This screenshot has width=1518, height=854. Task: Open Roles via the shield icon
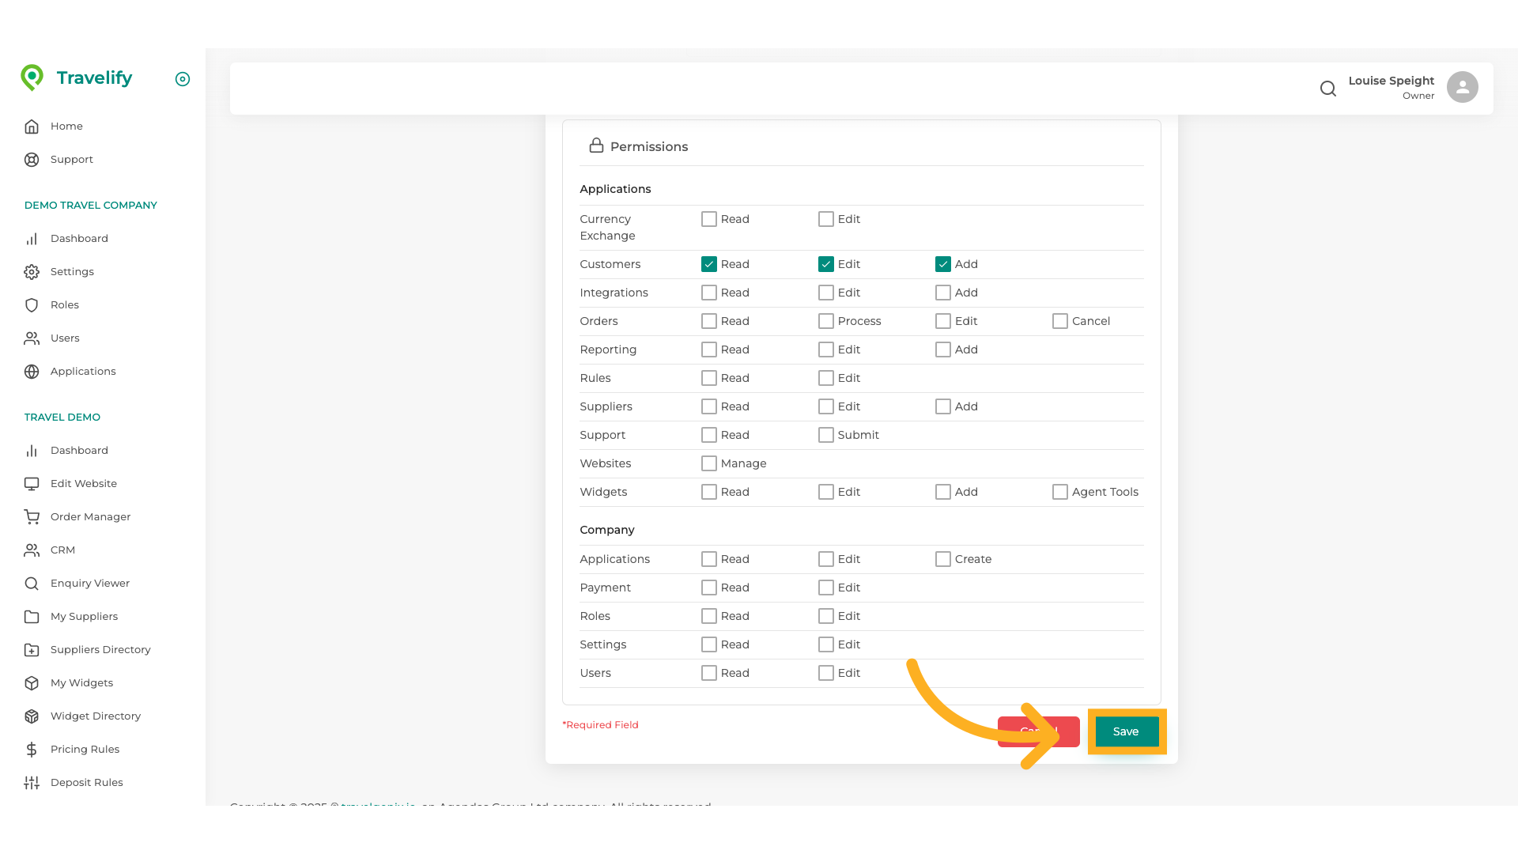pyautogui.click(x=32, y=305)
